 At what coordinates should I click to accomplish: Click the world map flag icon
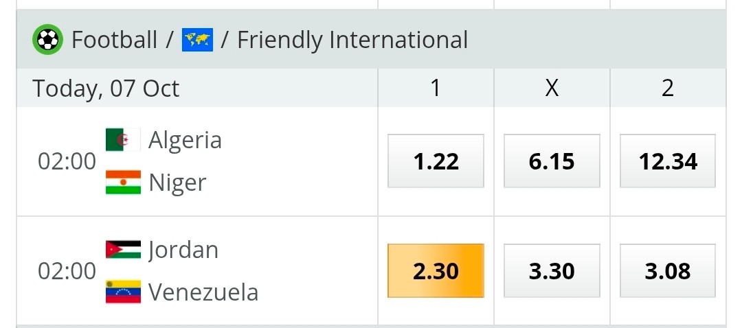pyautogui.click(x=197, y=40)
